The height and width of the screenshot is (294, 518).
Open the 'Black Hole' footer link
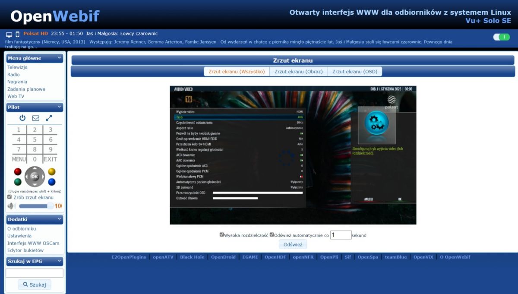click(x=192, y=257)
